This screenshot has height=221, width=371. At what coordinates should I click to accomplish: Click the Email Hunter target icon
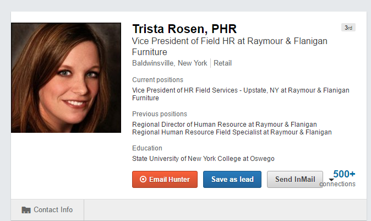[143, 179]
